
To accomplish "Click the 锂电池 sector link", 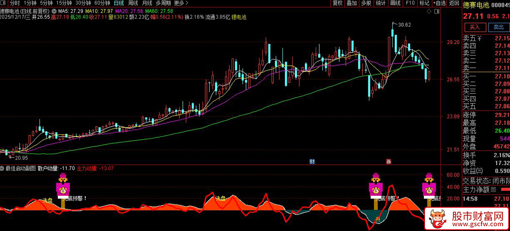I will pos(239,17).
